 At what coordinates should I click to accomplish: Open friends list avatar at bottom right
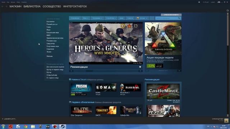[x=226, y=120]
